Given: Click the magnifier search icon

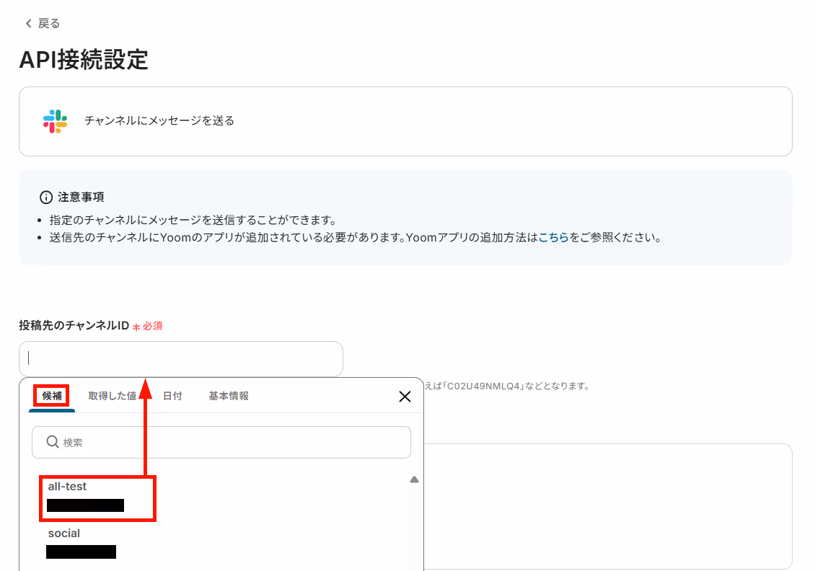Looking at the screenshot, I should click(53, 442).
